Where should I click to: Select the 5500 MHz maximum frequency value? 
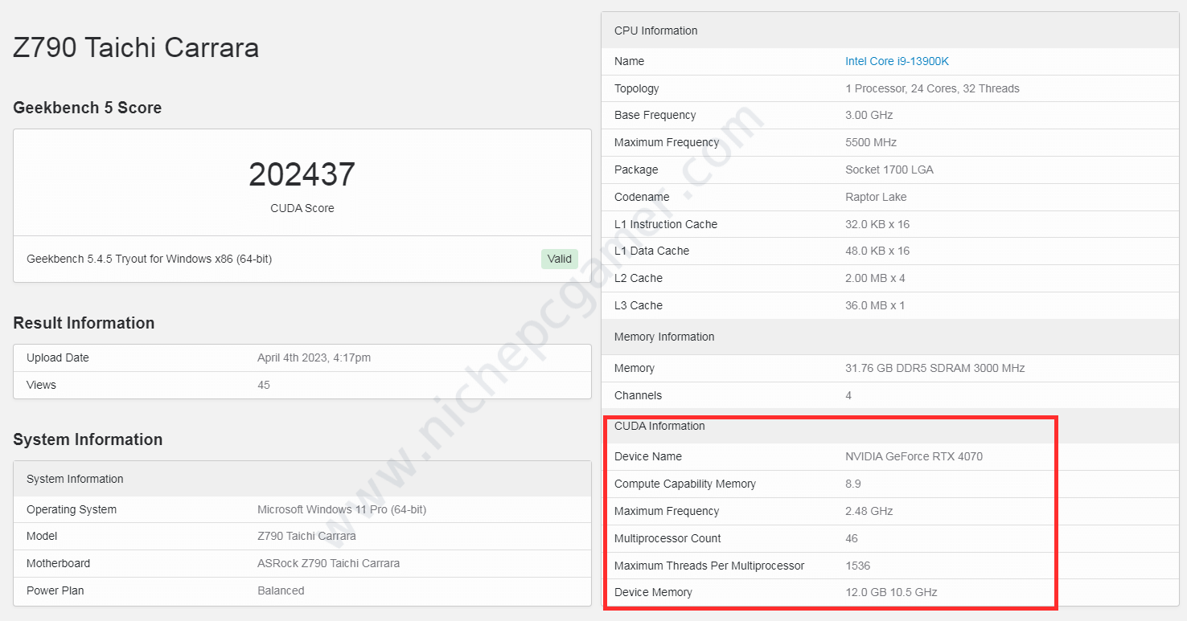(871, 142)
